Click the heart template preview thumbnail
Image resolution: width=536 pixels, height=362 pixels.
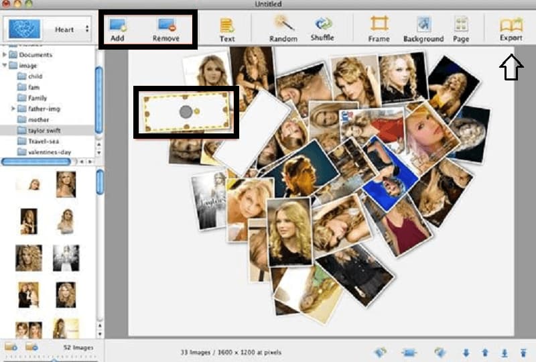pyautogui.click(x=24, y=29)
